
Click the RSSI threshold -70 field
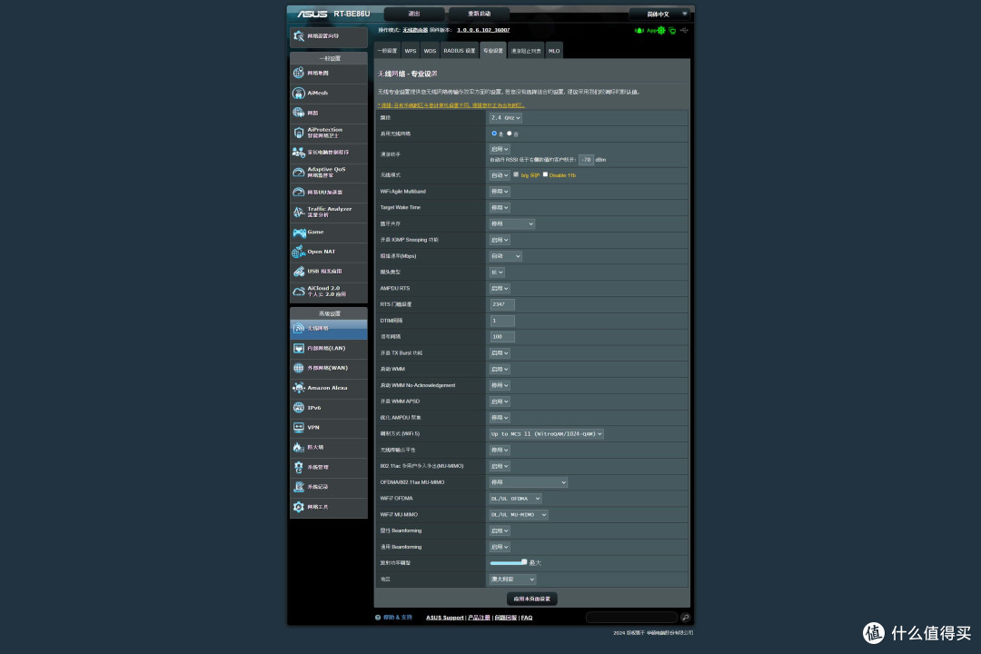(x=586, y=160)
